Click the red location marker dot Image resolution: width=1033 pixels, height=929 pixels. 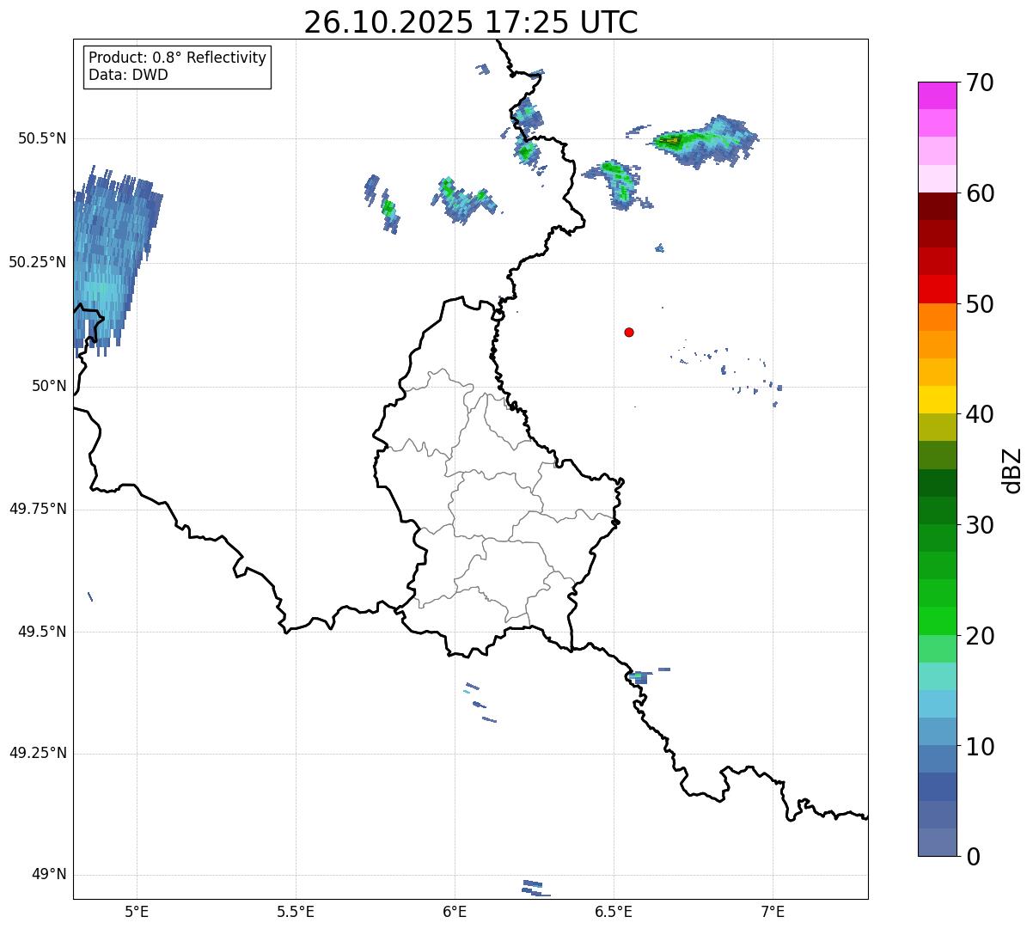point(629,332)
